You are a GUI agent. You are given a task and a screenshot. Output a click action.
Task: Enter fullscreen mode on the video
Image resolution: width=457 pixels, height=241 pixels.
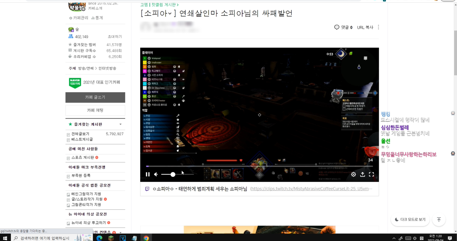coord(371,174)
